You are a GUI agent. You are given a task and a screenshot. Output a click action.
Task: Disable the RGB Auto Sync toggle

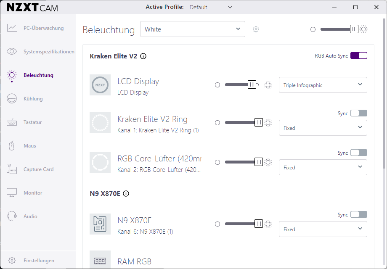(359, 56)
